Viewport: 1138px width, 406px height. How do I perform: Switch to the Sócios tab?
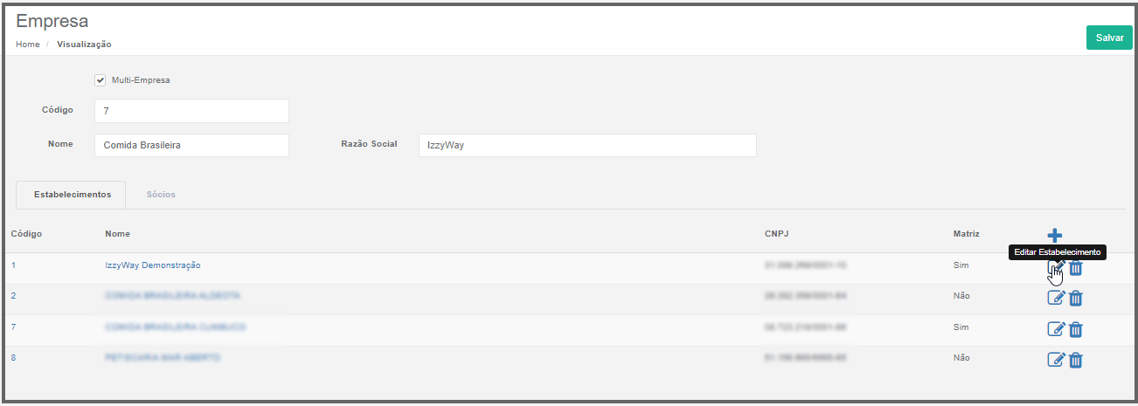coord(161,194)
